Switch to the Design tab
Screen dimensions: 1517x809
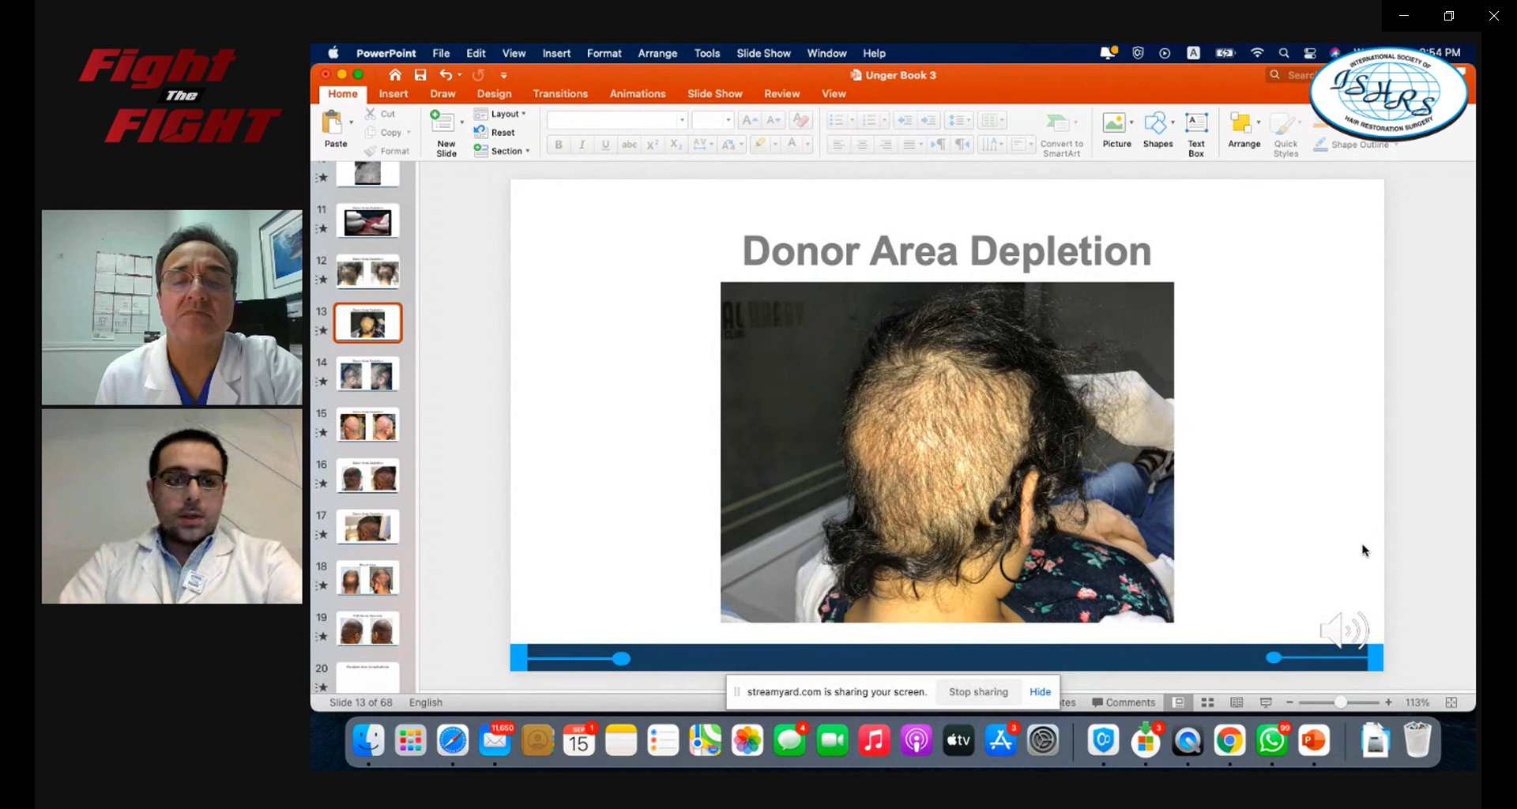coord(494,93)
